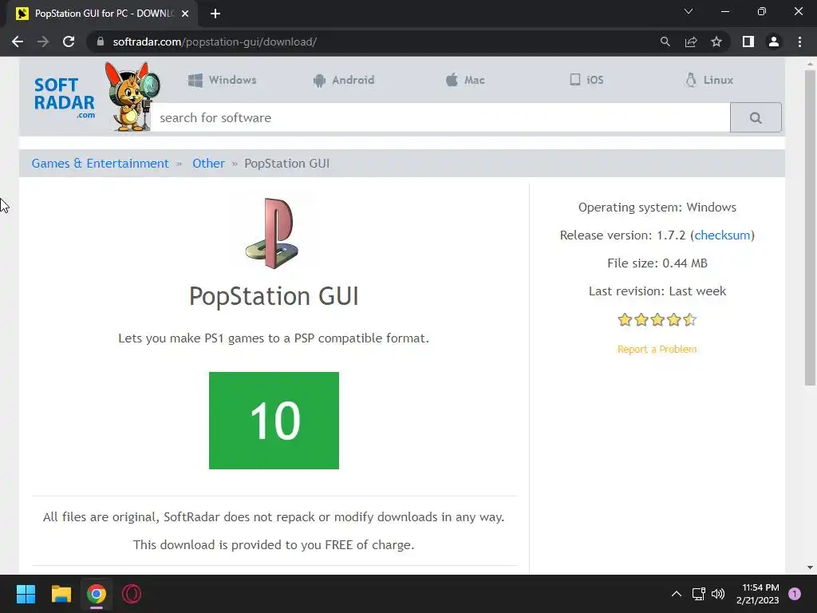
Task: Close the PopStation GUI tab
Action: point(185,14)
